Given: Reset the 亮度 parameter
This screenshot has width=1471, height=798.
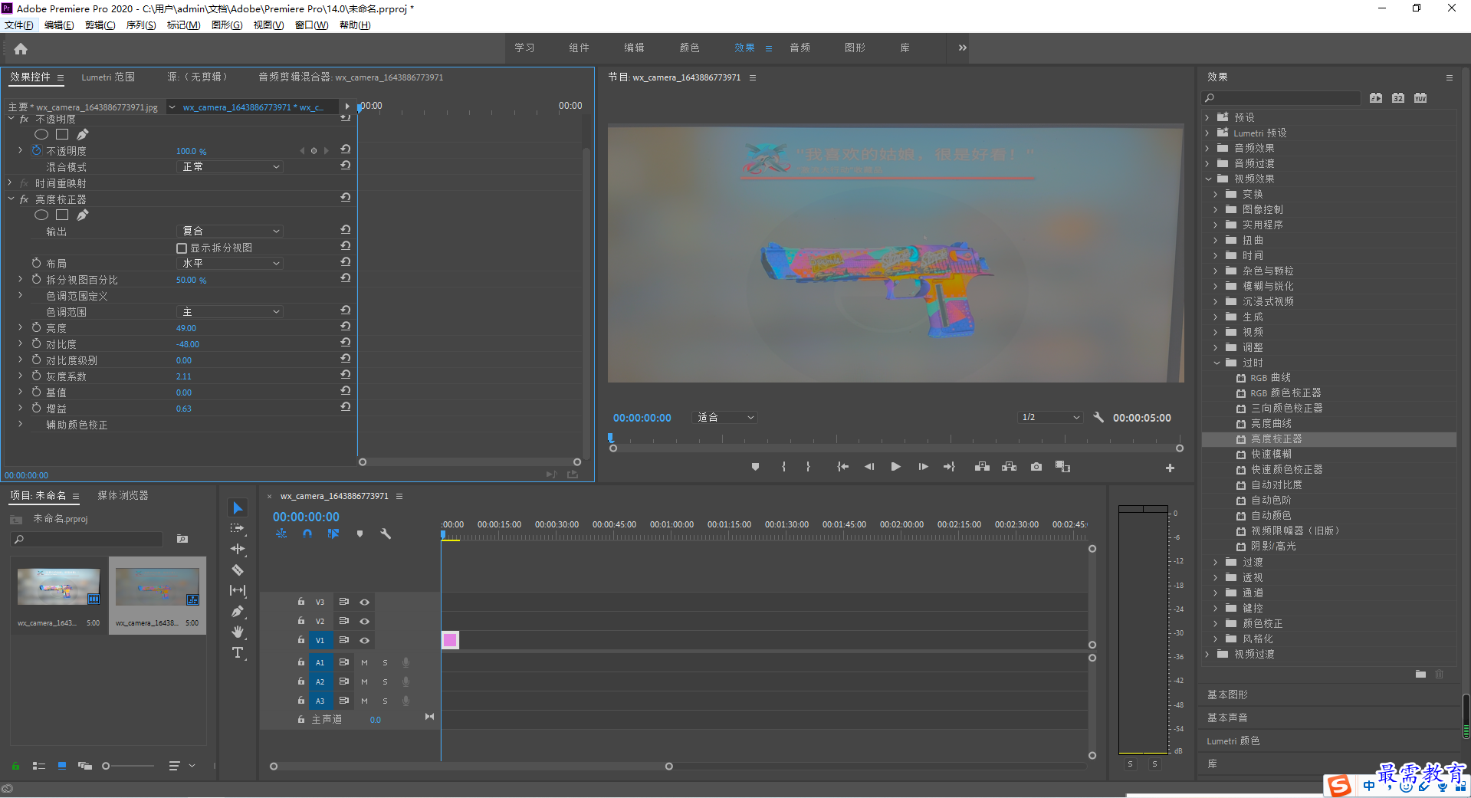Looking at the screenshot, I should coord(346,327).
